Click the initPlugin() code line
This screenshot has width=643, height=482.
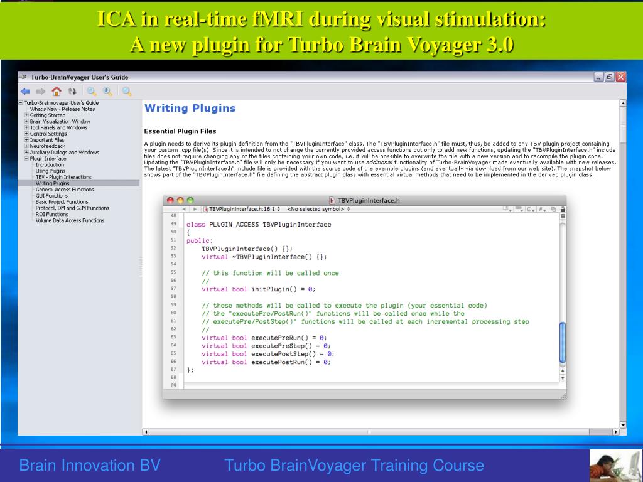[x=259, y=289]
